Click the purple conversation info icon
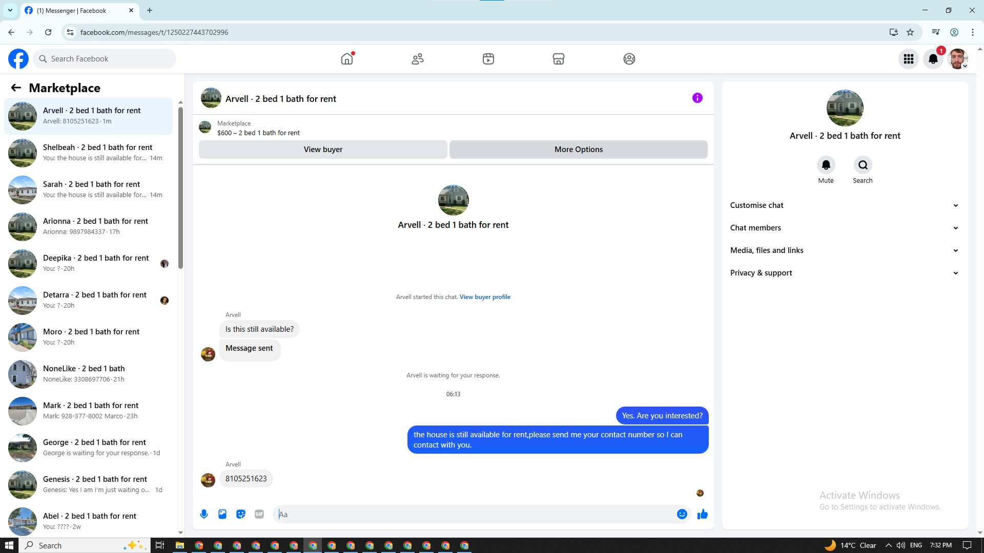984x553 pixels. (x=697, y=98)
